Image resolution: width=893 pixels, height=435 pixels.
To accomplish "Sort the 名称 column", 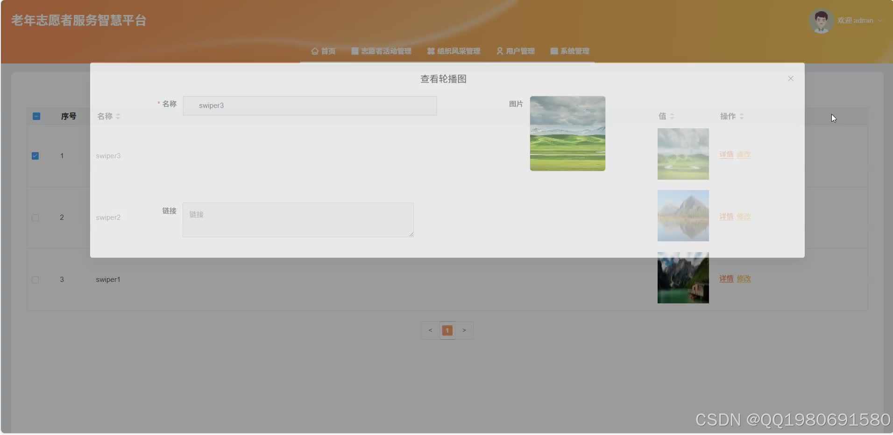I will (x=118, y=116).
